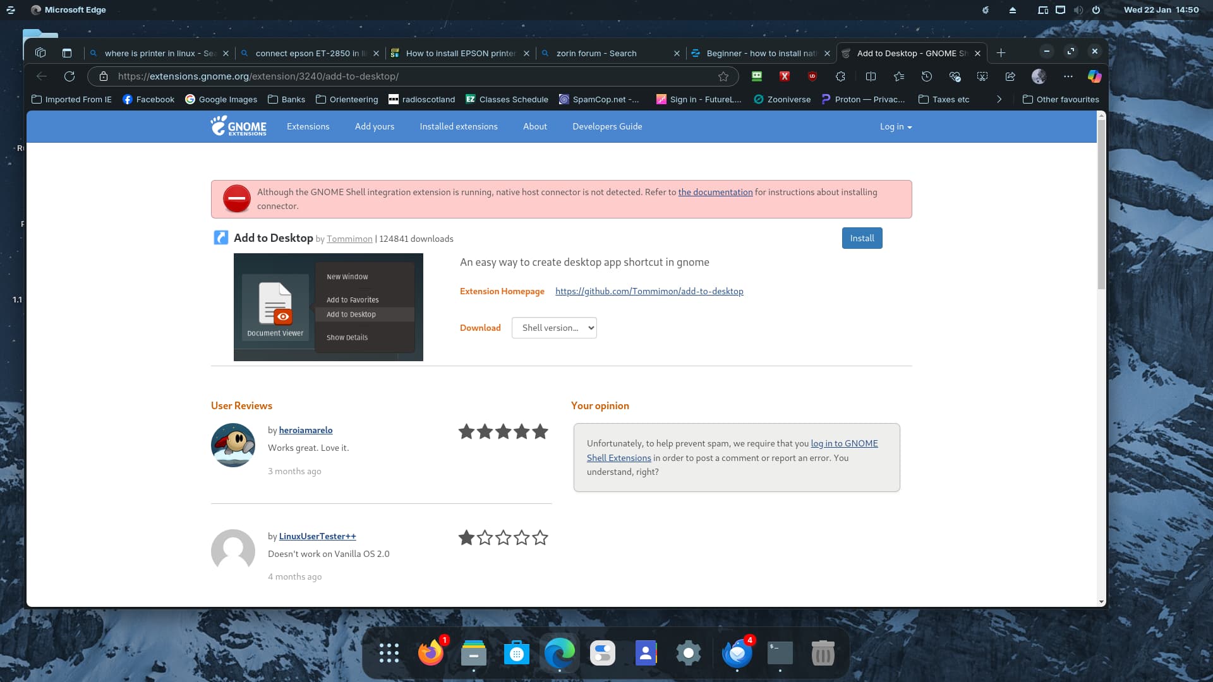Open the Imported From IE folder
The image size is (1213, 682).
point(71,99)
